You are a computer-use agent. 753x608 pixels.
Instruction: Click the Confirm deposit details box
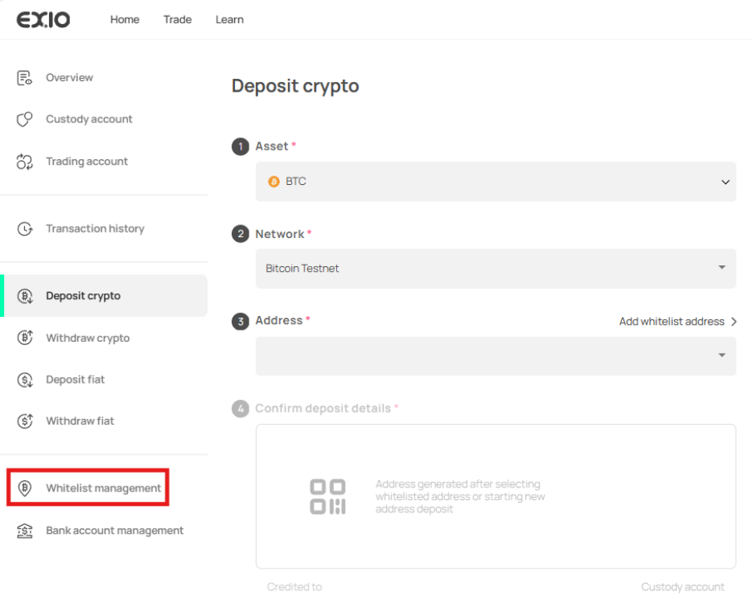point(495,496)
